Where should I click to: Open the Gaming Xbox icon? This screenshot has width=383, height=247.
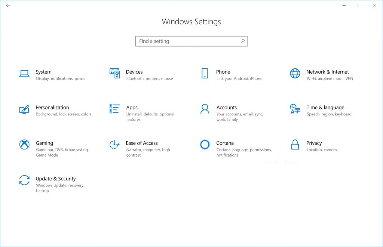pyautogui.click(x=24, y=145)
